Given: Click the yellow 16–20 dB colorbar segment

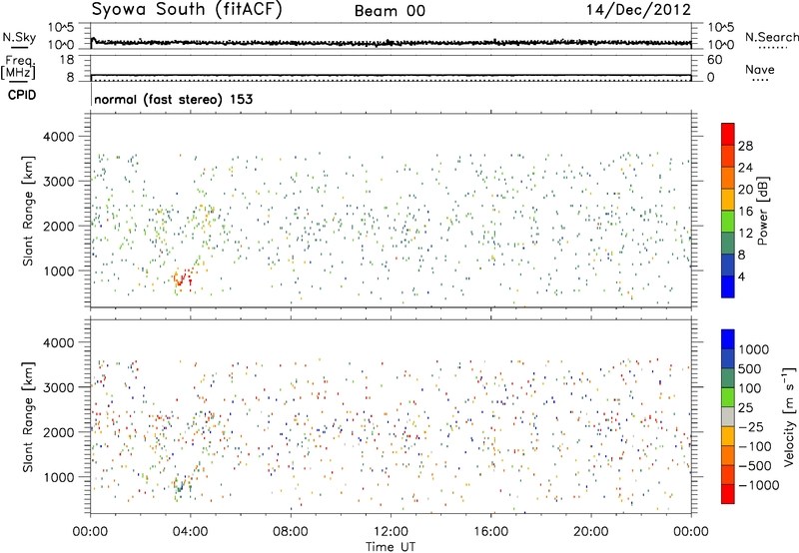Looking at the screenshot, I should 728,200.
